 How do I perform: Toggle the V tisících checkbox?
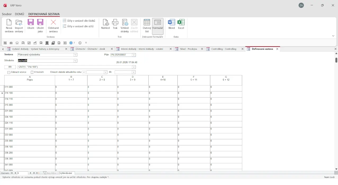coord(32,72)
